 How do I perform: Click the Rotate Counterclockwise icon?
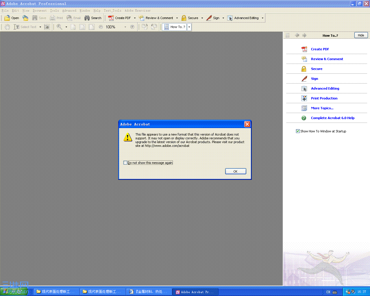click(x=154, y=27)
